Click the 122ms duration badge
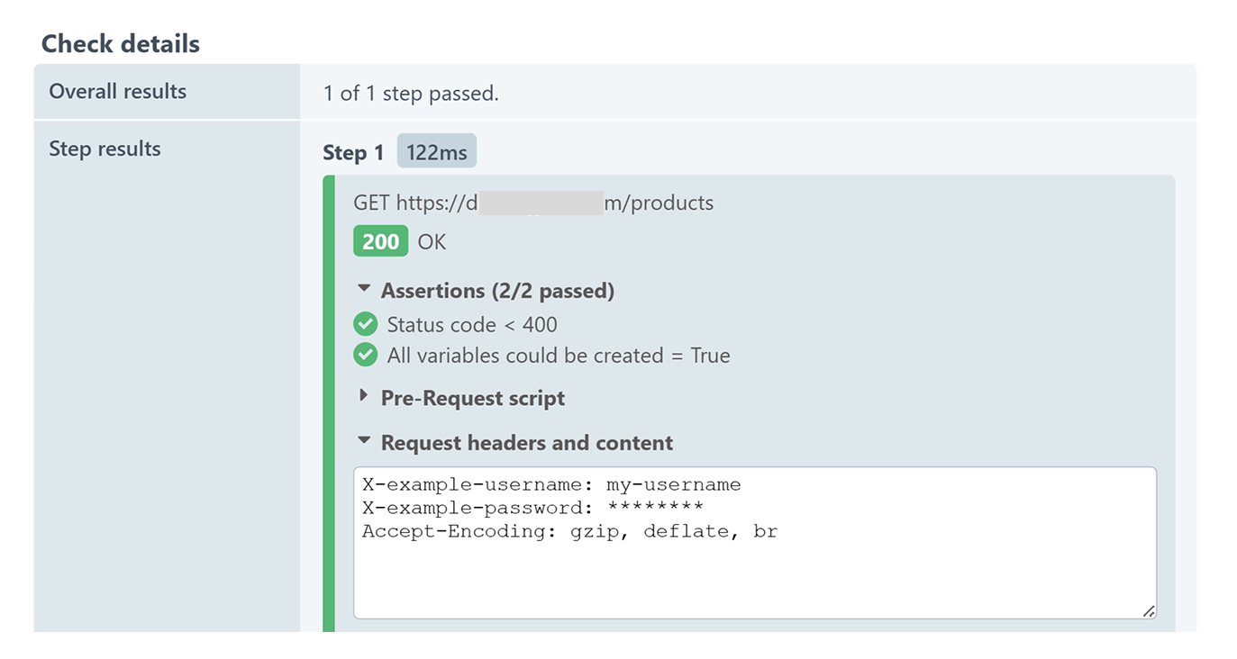Image resolution: width=1237 pixels, height=659 pixels. pos(436,152)
